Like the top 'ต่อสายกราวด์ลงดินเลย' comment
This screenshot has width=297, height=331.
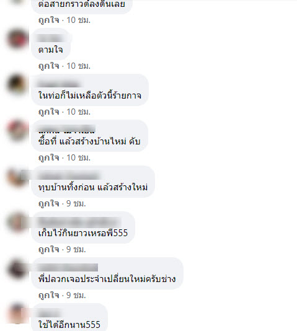[49, 20]
